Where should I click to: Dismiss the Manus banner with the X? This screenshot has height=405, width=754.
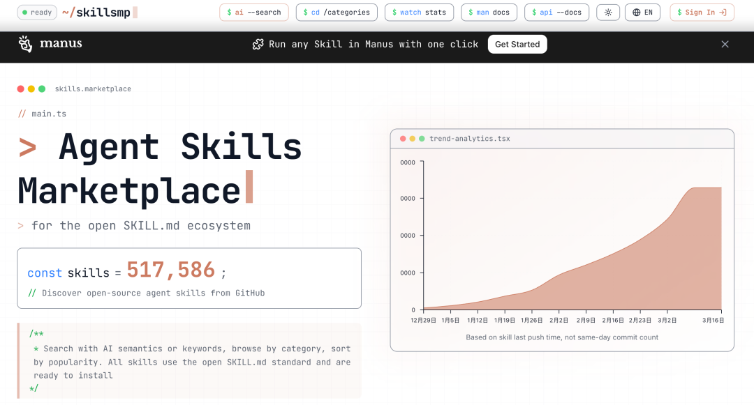[x=725, y=44]
